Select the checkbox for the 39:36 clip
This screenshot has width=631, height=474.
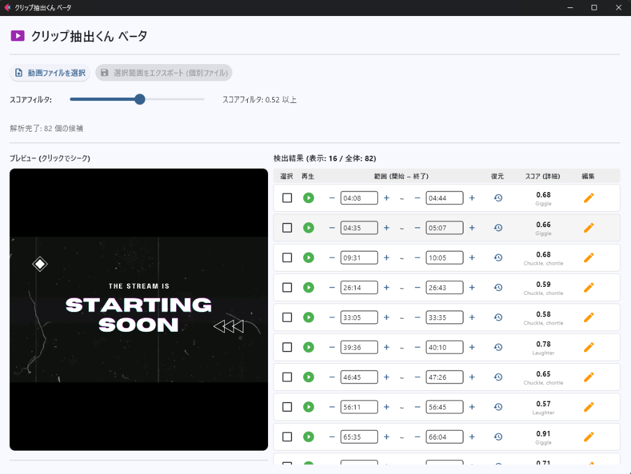tap(287, 347)
